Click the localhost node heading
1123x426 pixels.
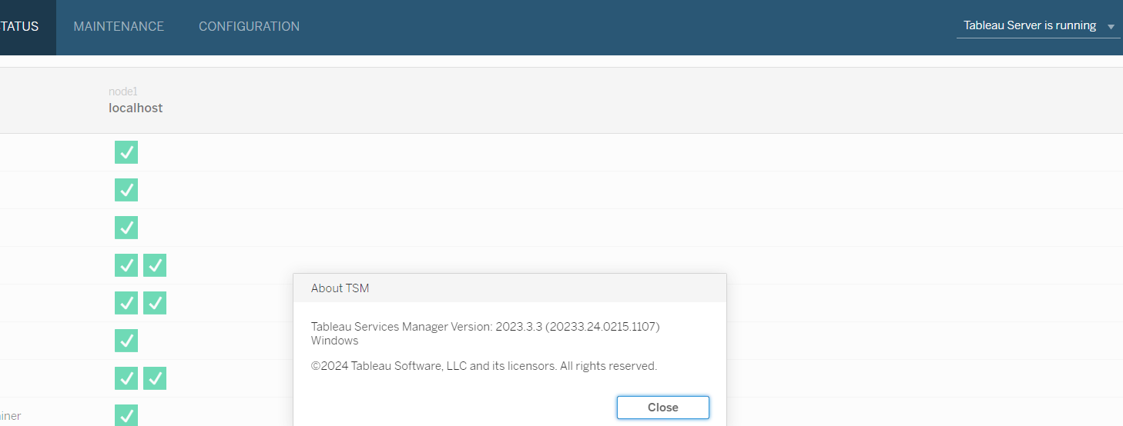(136, 108)
